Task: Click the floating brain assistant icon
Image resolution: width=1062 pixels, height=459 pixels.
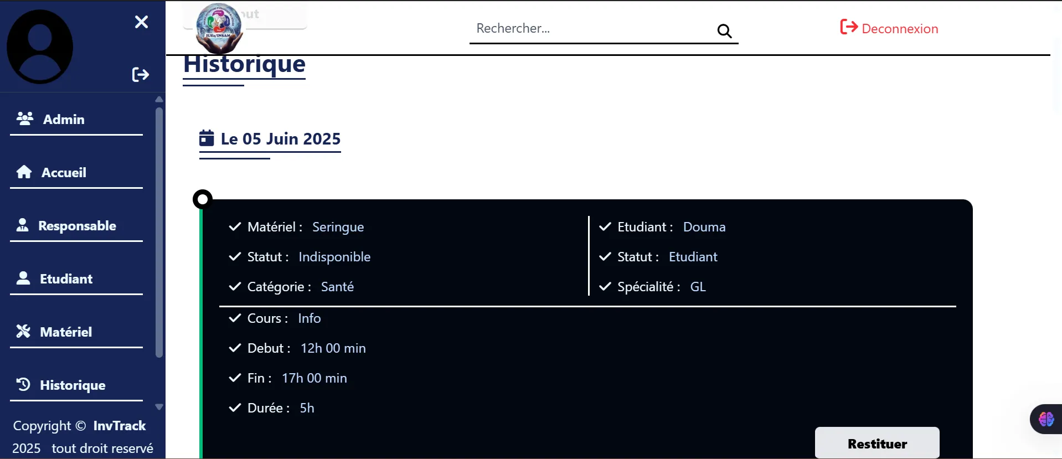Action: click(1046, 419)
